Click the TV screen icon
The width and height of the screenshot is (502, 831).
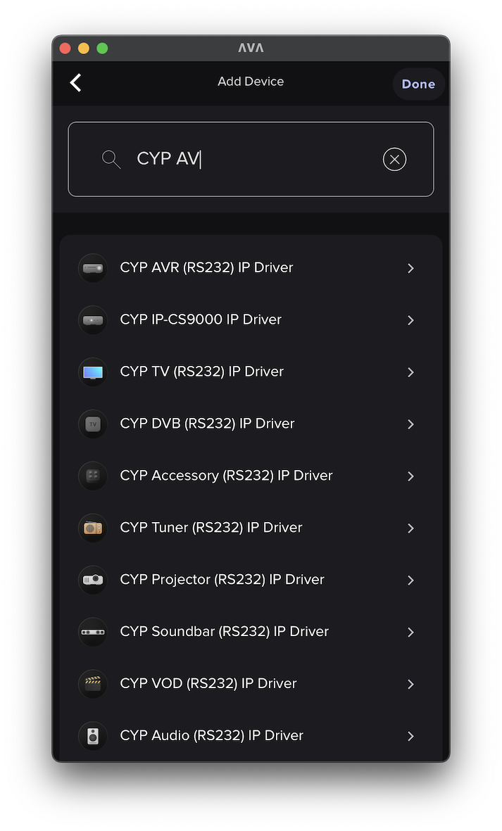[x=92, y=372]
